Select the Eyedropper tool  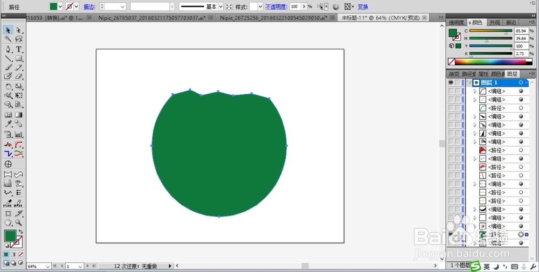(x=8, y=124)
